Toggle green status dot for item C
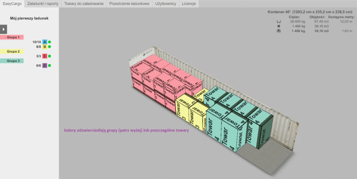The height and width of the screenshot is (179, 357). point(50,56)
